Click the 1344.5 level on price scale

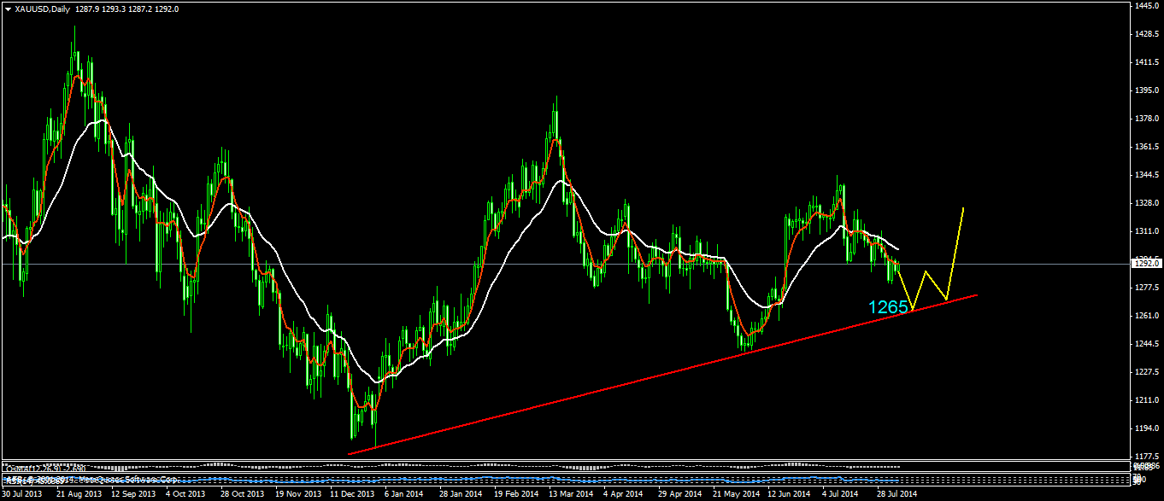(1146, 175)
